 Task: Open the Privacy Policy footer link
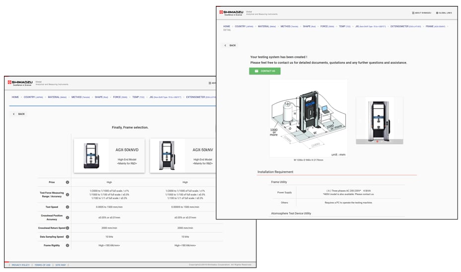20,265
